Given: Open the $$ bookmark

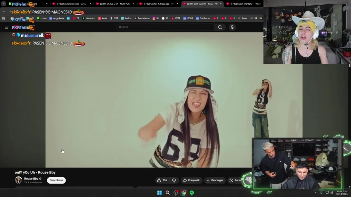Looking at the screenshot, I should [x=254, y=18].
